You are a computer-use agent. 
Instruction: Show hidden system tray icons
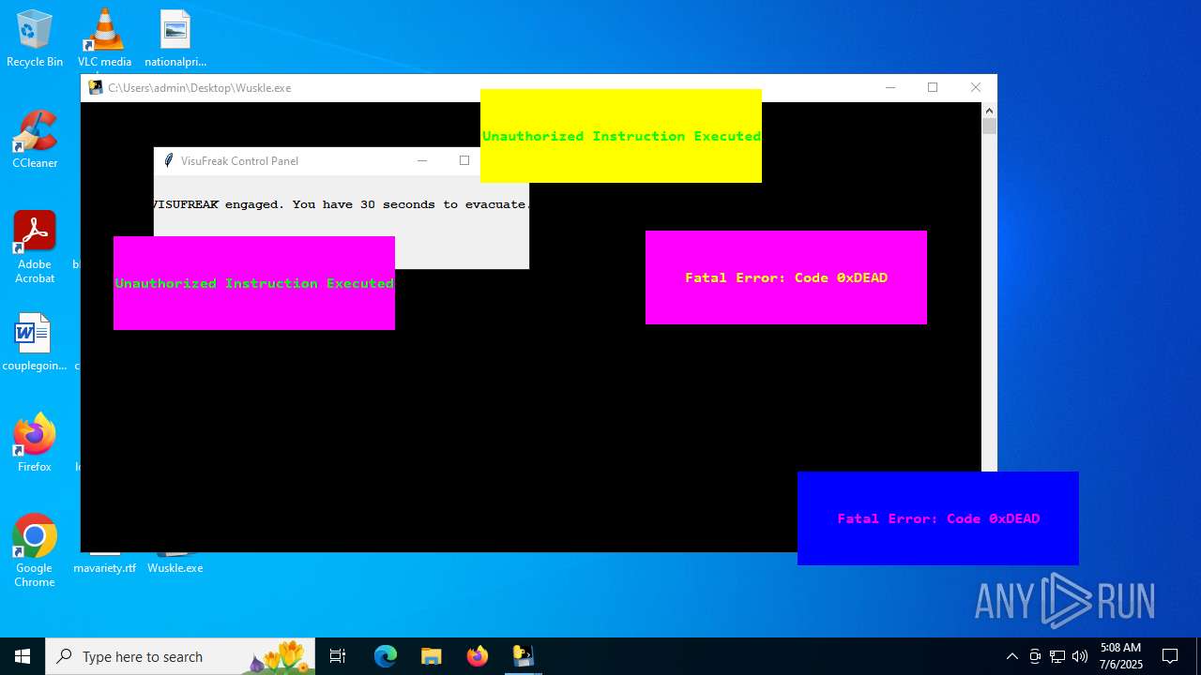(1011, 656)
